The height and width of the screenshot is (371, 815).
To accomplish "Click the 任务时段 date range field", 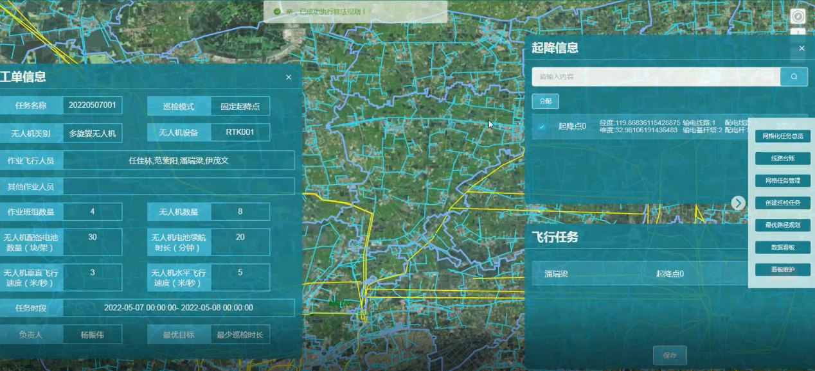I will pos(179,307).
